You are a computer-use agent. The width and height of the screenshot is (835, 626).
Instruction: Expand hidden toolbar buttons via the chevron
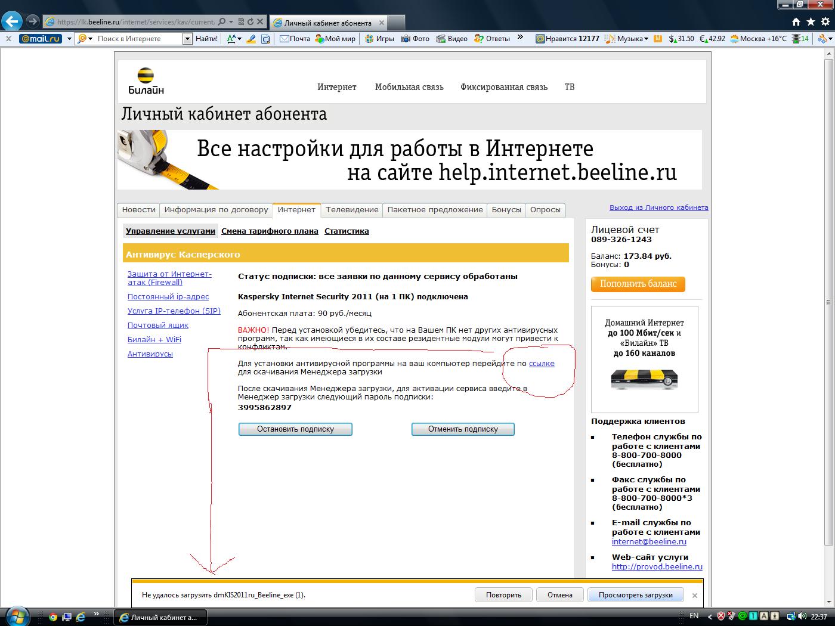click(x=520, y=38)
